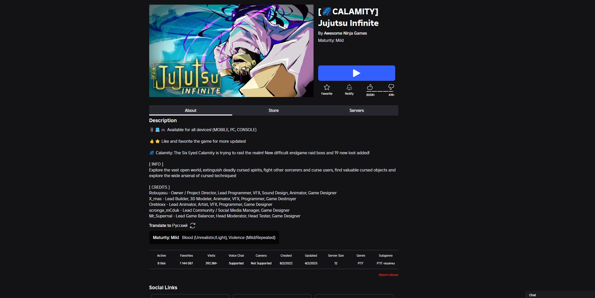Report Abuse for this game

[x=388, y=275]
